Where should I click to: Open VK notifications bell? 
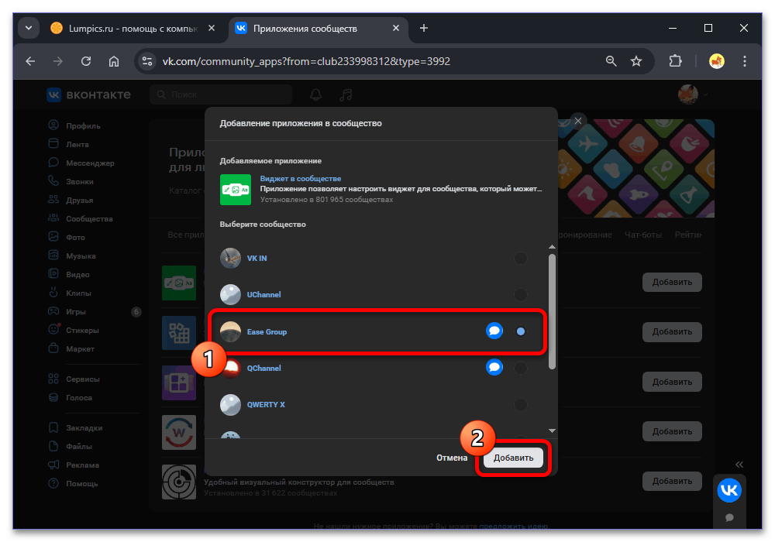coord(316,94)
